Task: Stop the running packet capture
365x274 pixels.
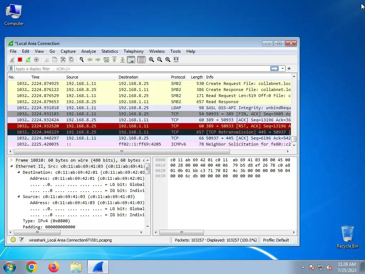Action: point(20,60)
